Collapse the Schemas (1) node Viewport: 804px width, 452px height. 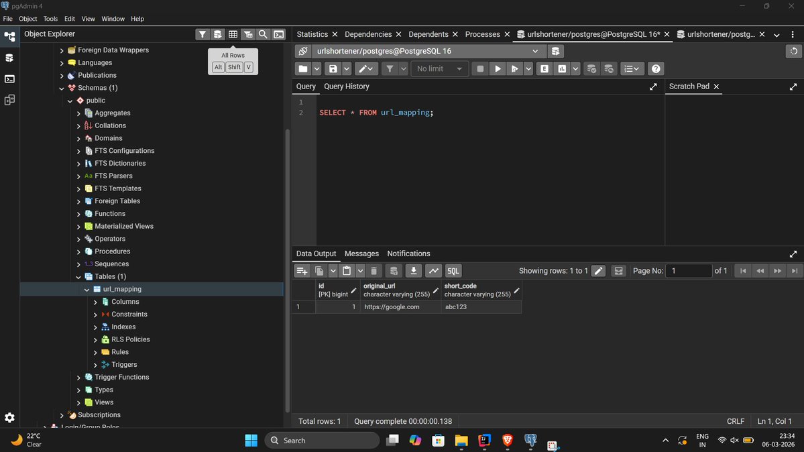(62, 89)
